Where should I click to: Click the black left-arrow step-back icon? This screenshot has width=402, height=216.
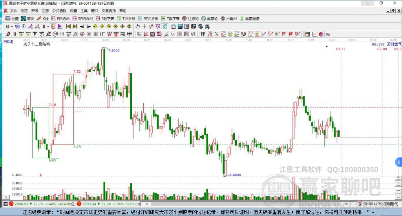(82, 26)
